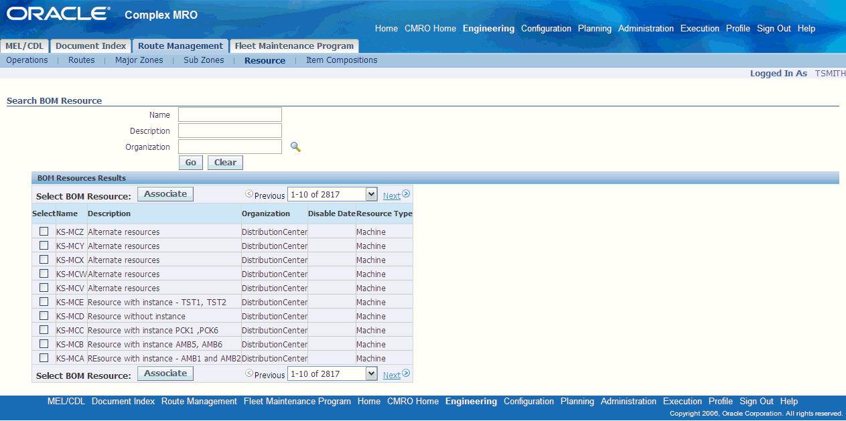Click the Clear button

225,163
